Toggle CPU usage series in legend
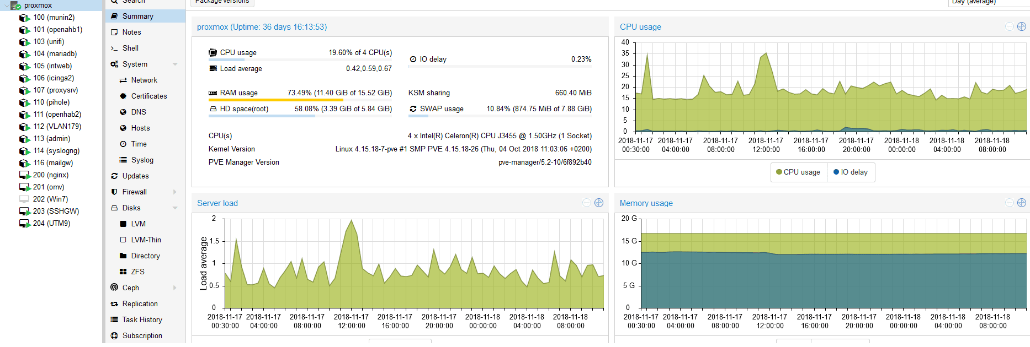This screenshot has width=1030, height=347. tap(798, 172)
